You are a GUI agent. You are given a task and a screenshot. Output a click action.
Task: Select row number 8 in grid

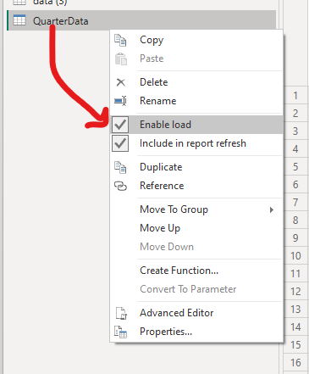point(295,220)
